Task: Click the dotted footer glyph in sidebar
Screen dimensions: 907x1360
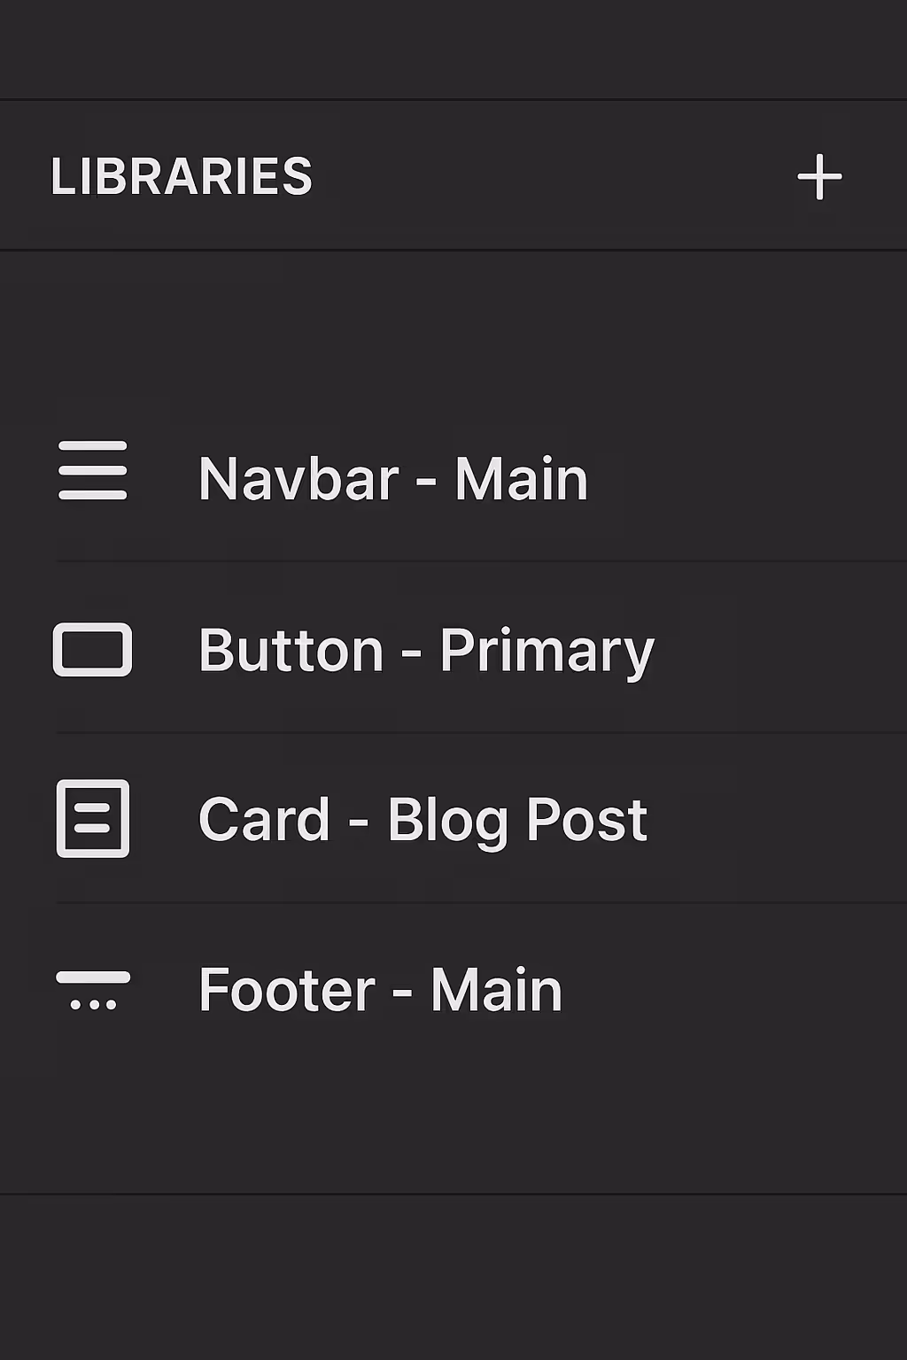Action: click(91, 989)
